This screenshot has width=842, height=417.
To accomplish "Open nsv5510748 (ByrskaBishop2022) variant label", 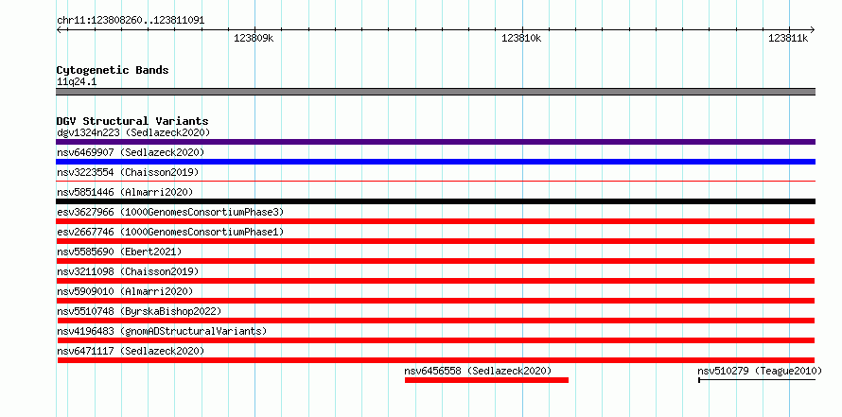I will (x=139, y=311).
